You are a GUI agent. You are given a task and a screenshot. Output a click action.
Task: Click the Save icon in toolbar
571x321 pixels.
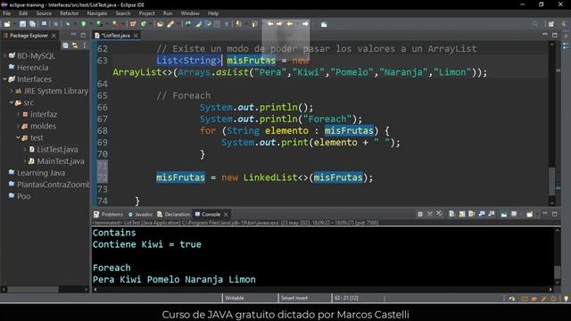click(x=22, y=24)
